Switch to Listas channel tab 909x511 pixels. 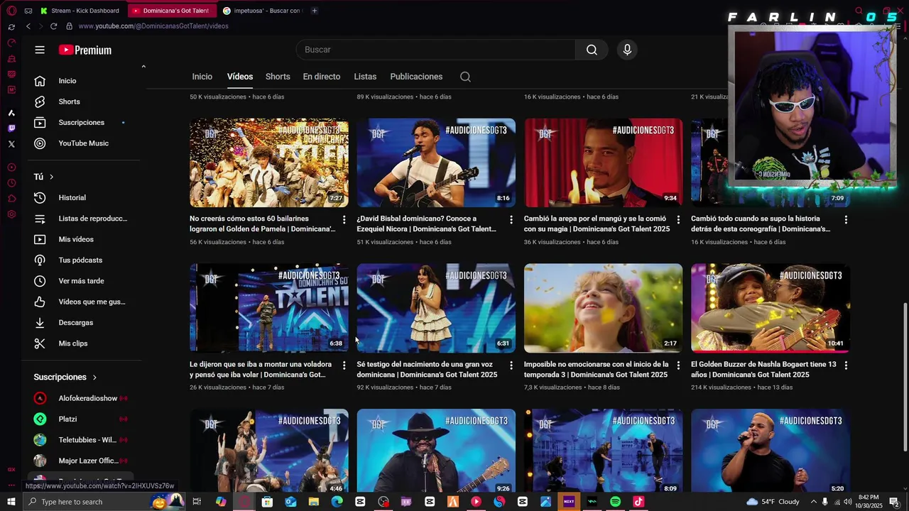365,77
